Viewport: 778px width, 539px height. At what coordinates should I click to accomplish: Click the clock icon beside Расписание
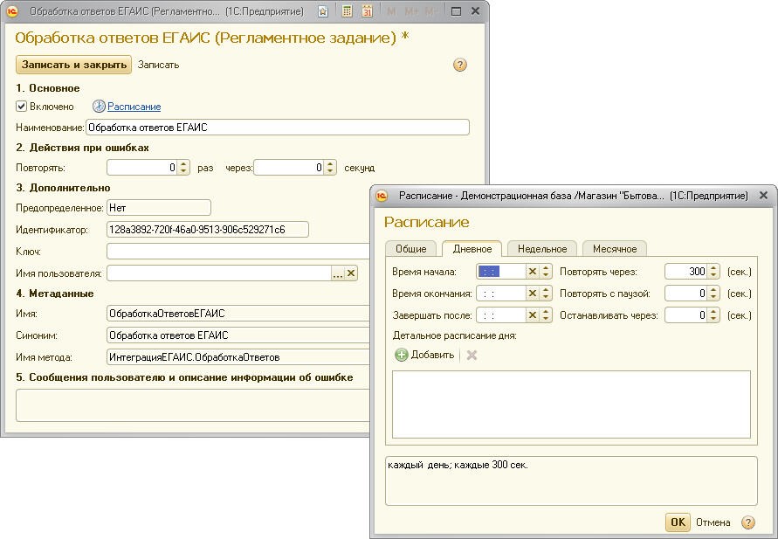tap(99, 107)
